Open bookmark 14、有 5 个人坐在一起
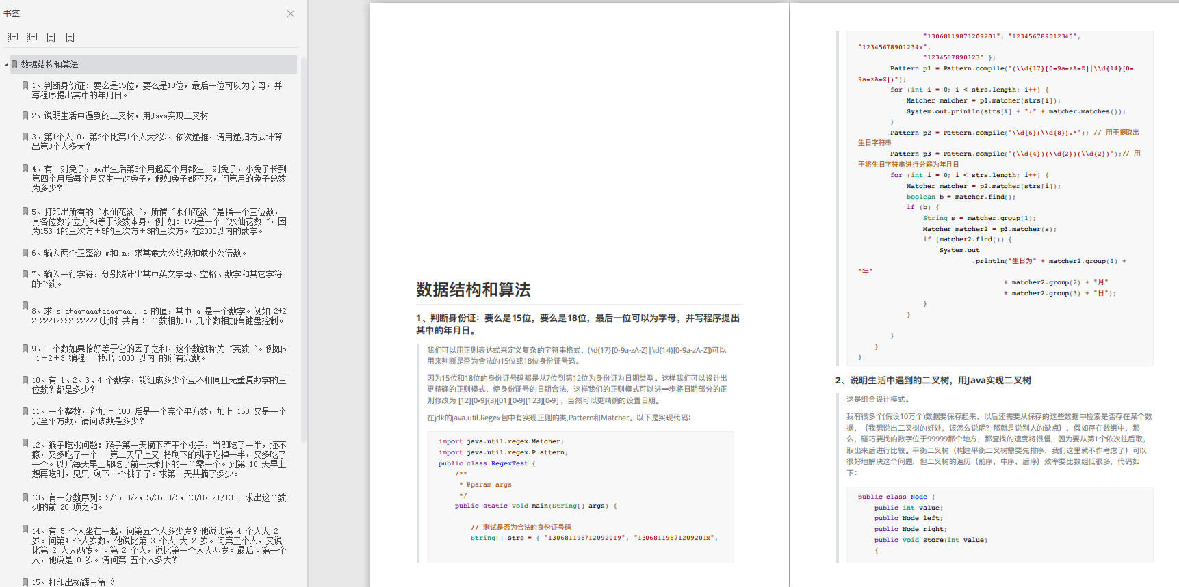The image size is (1179, 587). 159,545
